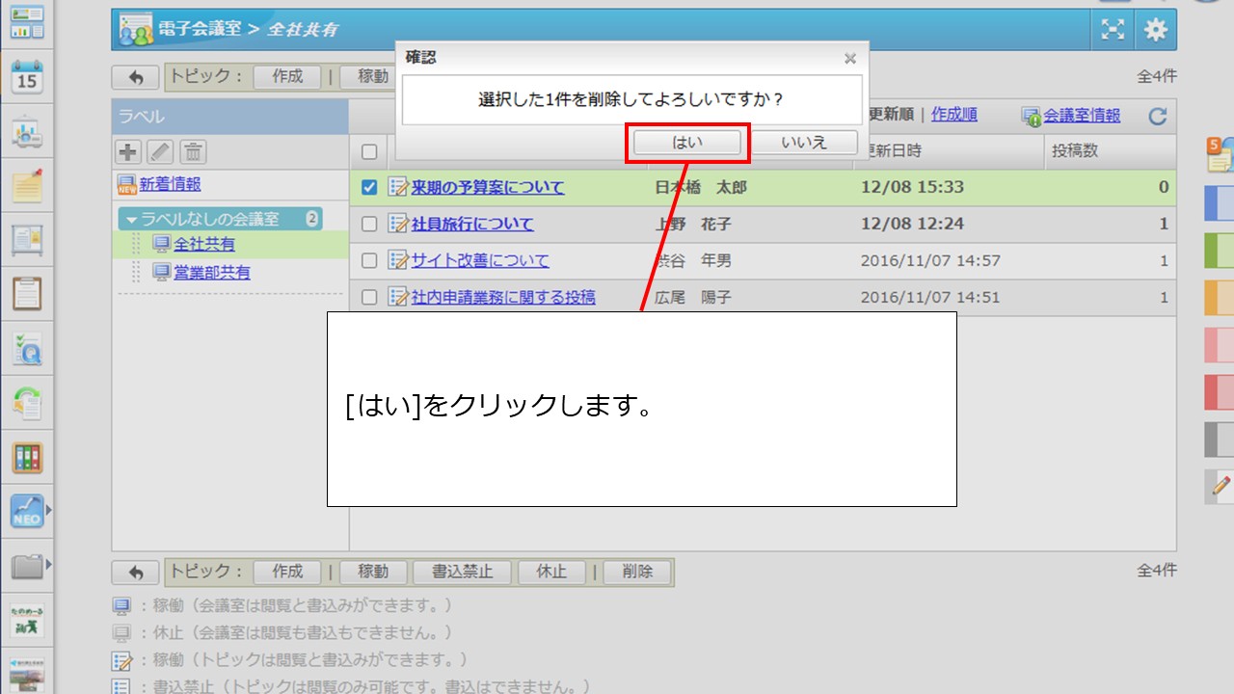
Task: Select 営業部共有 in the label tree
Action: pos(212,273)
